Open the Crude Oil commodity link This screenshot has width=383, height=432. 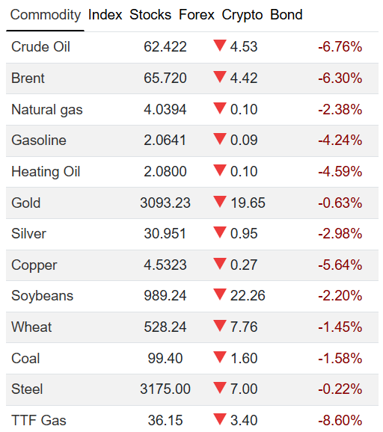pyautogui.click(x=41, y=46)
